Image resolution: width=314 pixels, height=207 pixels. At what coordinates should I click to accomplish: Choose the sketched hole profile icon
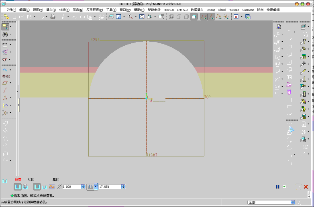coord(52,187)
